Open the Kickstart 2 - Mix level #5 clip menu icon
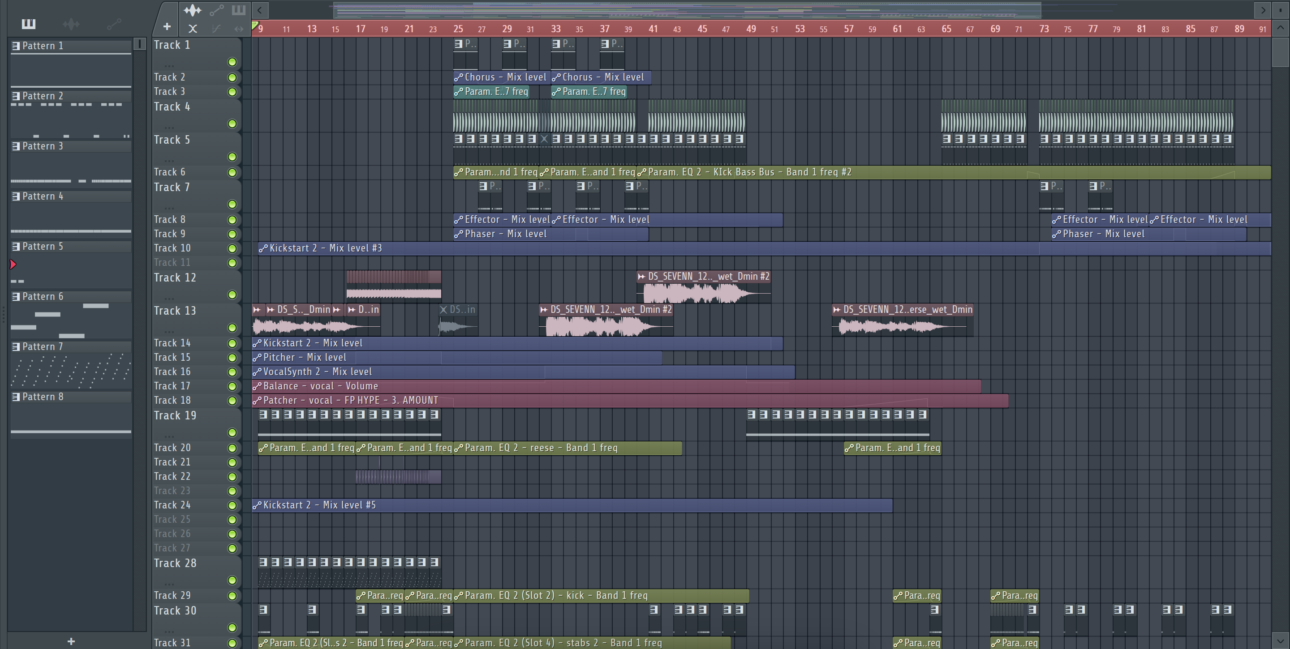Viewport: 1290px width, 649px height. pos(257,505)
